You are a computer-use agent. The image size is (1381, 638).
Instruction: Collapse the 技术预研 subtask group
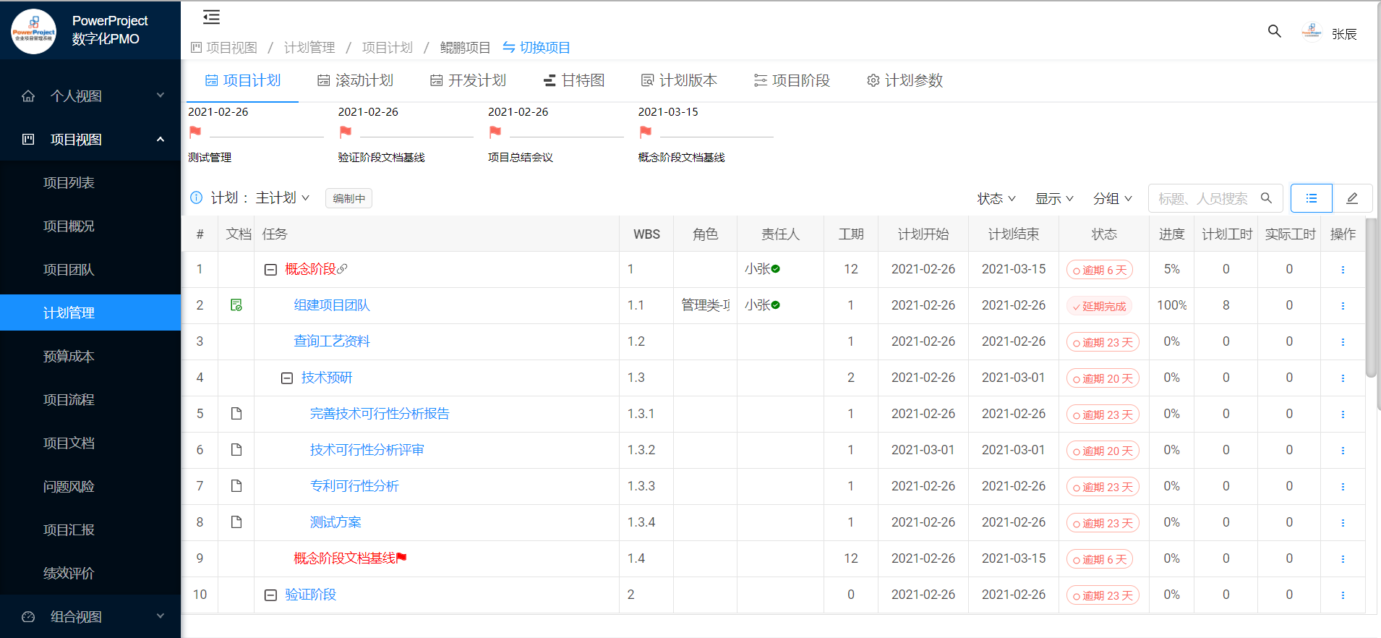287,378
